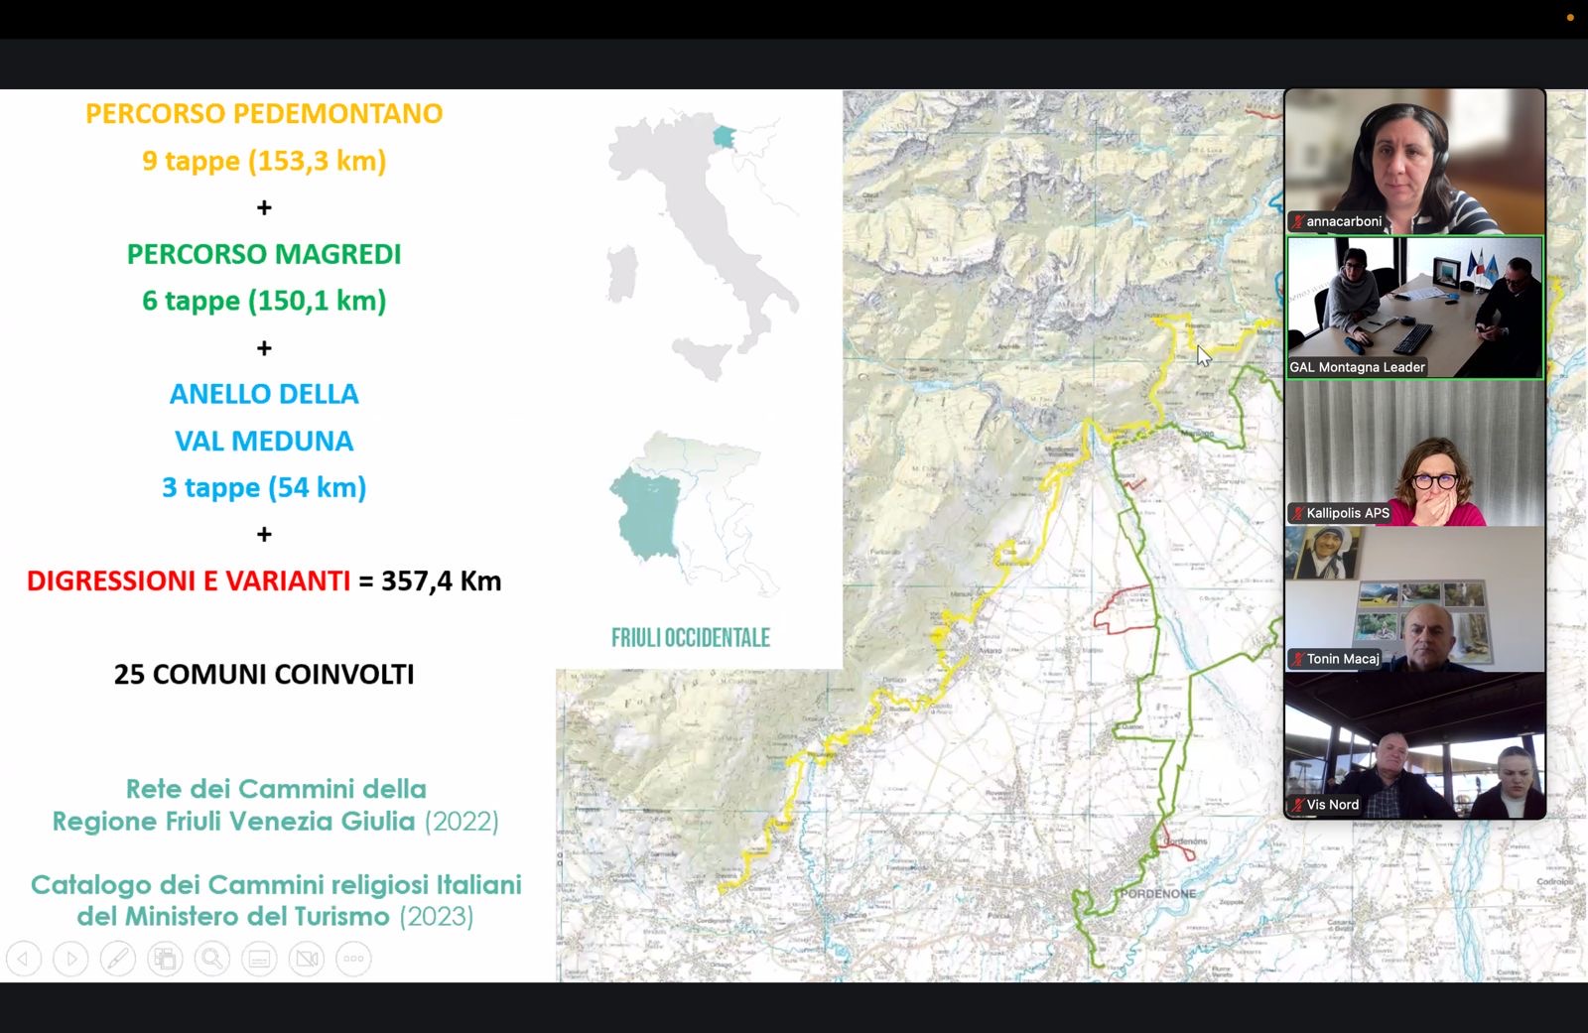Open more slideshow options menu

coord(353,959)
